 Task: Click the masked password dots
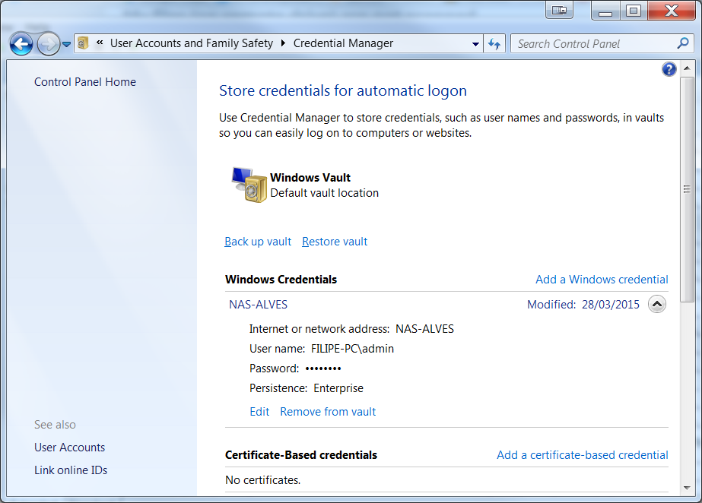323,369
